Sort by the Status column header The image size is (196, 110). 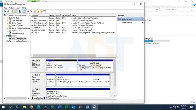pos(93,15)
